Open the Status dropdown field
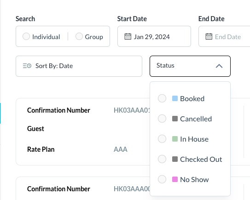 (190, 66)
